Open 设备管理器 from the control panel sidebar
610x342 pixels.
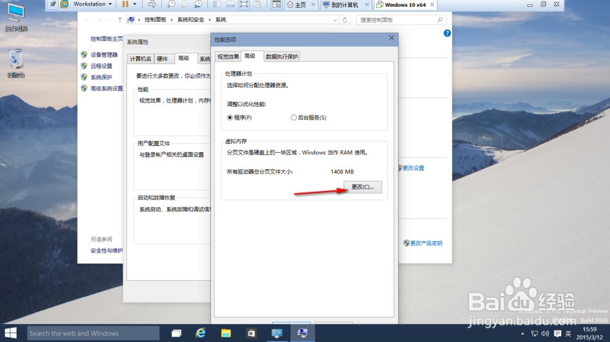pyautogui.click(x=104, y=55)
